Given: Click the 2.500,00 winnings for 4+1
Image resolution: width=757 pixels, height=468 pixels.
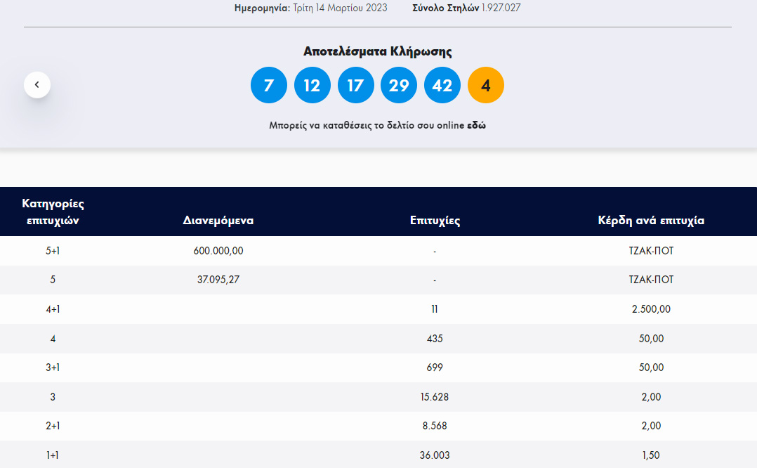Looking at the screenshot, I should point(651,309).
